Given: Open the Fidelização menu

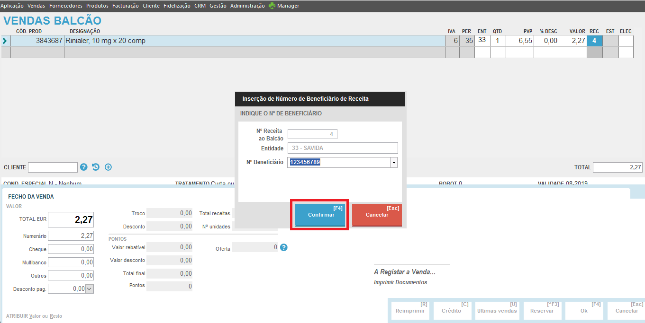Looking at the screenshot, I should pos(177,6).
